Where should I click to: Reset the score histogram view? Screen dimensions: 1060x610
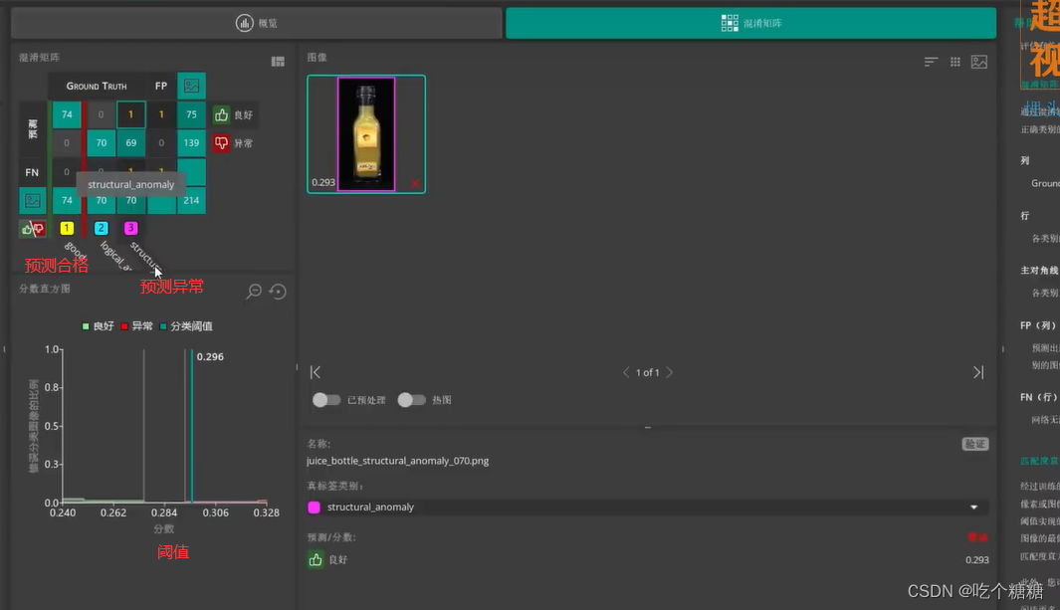point(278,292)
